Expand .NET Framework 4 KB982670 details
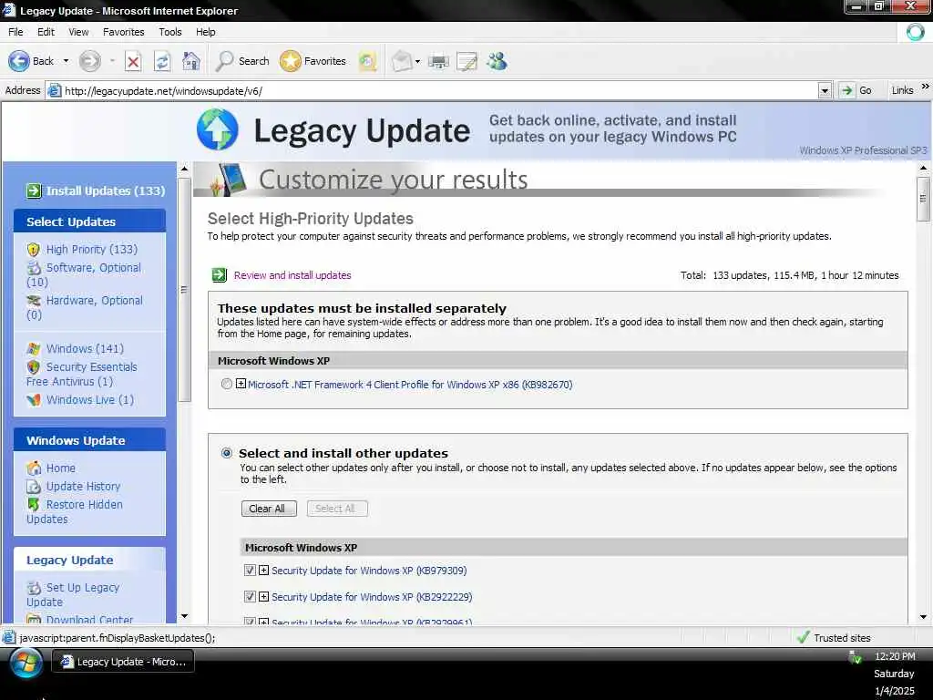The height and width of the screenshot is (700, 933). pyautogui.click(x=241, y=384)
